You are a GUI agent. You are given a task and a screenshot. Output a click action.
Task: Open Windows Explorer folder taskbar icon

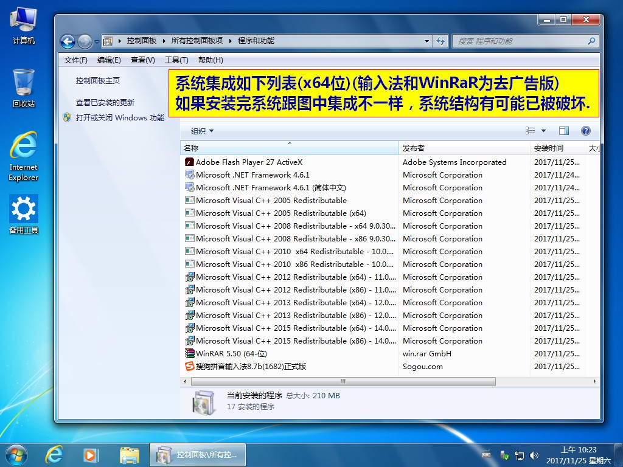pos(129,455)
